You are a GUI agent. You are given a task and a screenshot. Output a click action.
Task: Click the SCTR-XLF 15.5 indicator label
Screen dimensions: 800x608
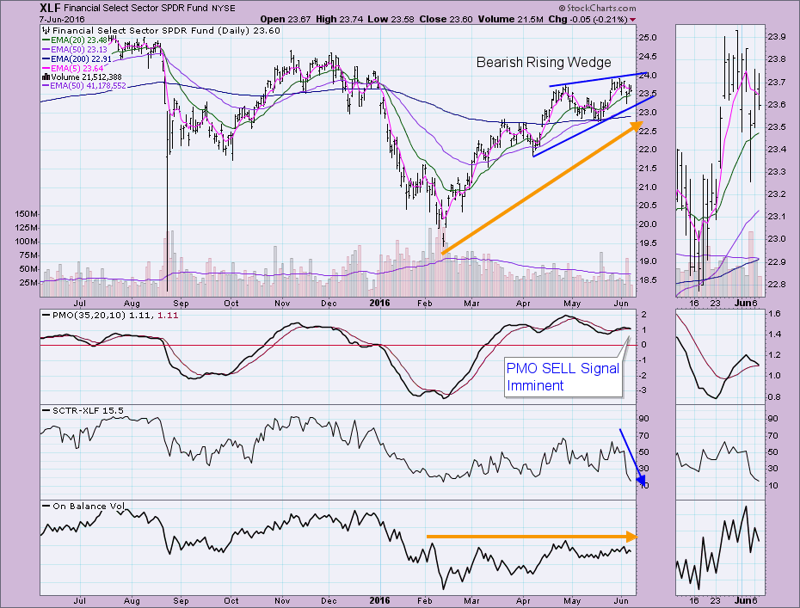pos(83,410)
